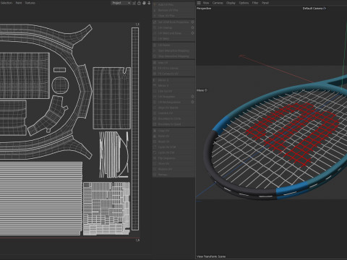The height and width of the screenshot is (260, 347).
Task: Open the Textures menu in UV editor
Action: 30,3
